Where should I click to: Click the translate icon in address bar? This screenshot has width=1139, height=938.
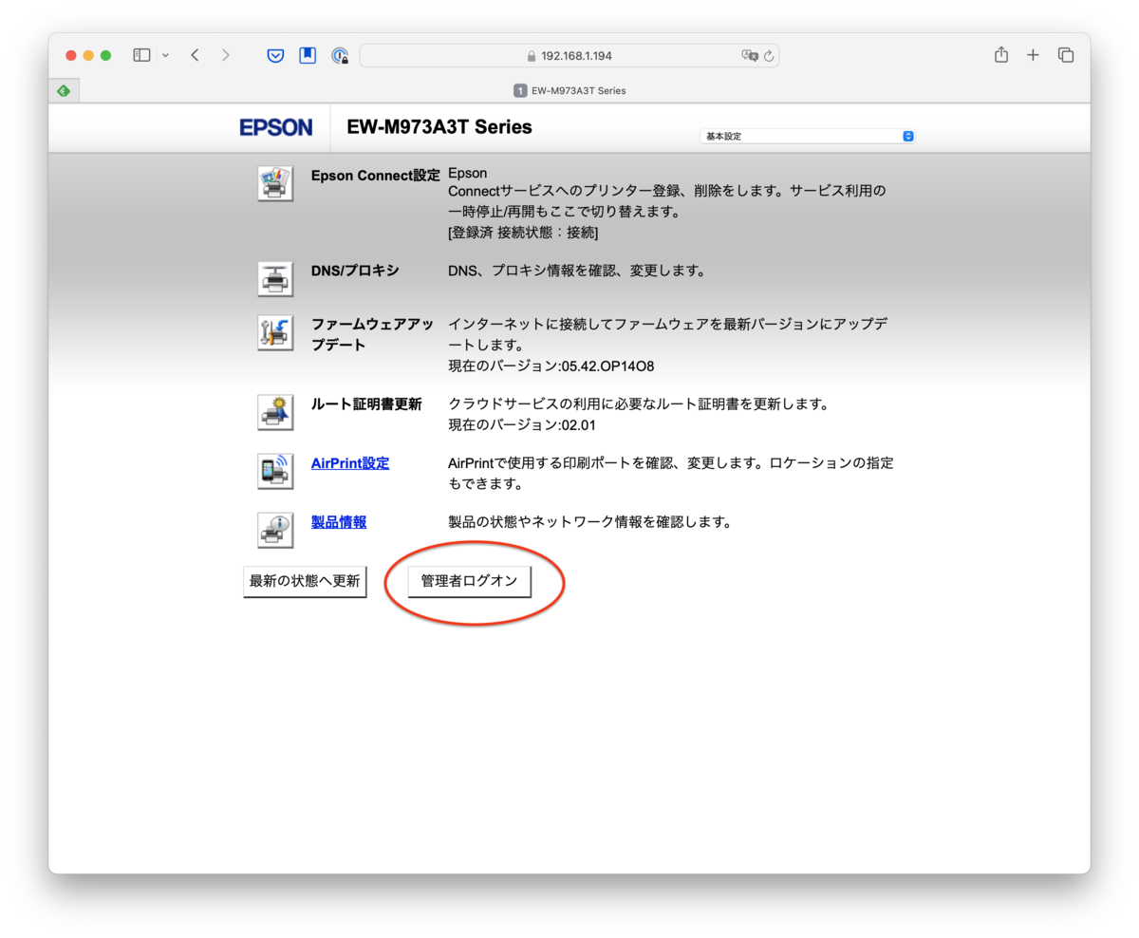[x=750, y=55]
